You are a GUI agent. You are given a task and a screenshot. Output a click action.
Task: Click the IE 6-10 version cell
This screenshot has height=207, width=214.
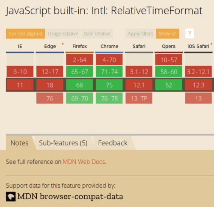[x=20, y=71]
